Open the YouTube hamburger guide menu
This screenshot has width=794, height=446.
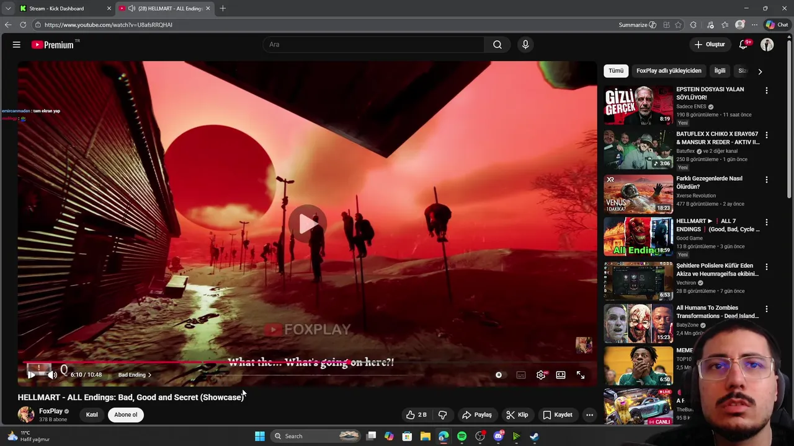17,45
